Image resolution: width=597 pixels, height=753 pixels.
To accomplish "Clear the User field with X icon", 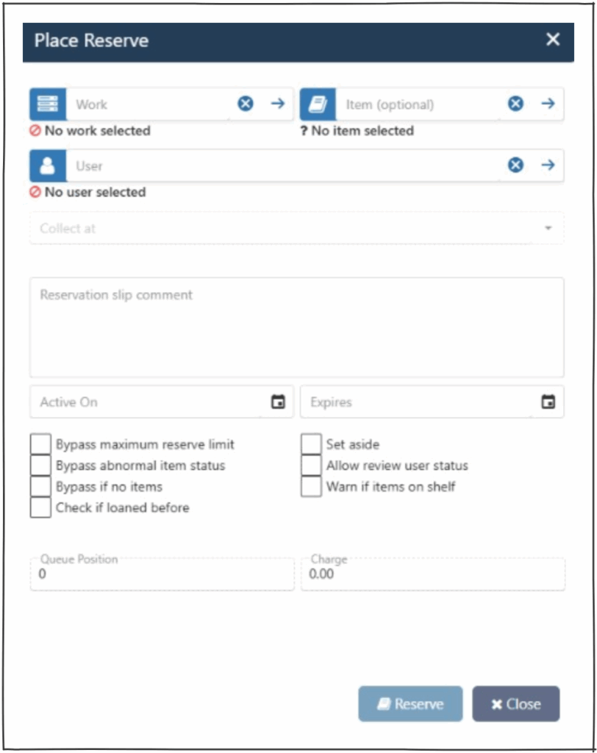I will (516, 166).
